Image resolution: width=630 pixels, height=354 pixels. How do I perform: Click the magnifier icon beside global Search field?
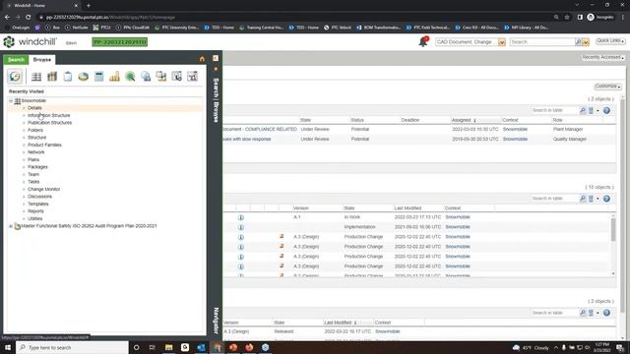(578, 41)
